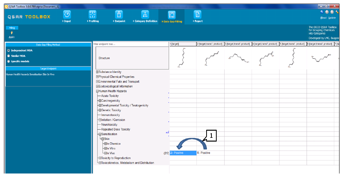This screenshot has height=175, width=344.
Task: Click the Target Endpoint panel header
Action: (48, 69)
